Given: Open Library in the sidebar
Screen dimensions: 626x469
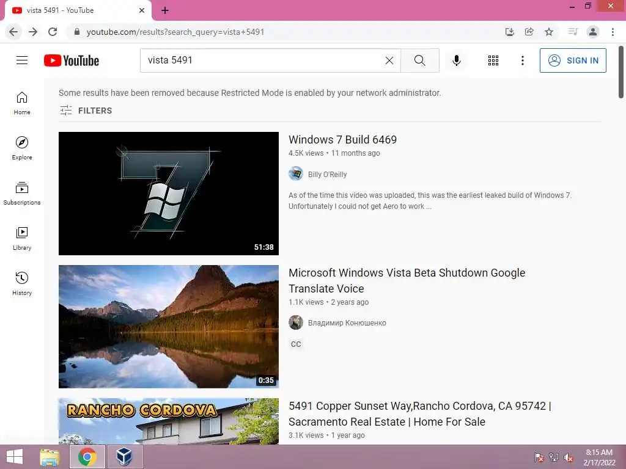Looking at the screenshot, I should pyautogui.click(x=22, y=239).
